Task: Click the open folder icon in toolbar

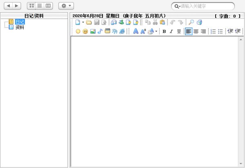Action: 89,22
